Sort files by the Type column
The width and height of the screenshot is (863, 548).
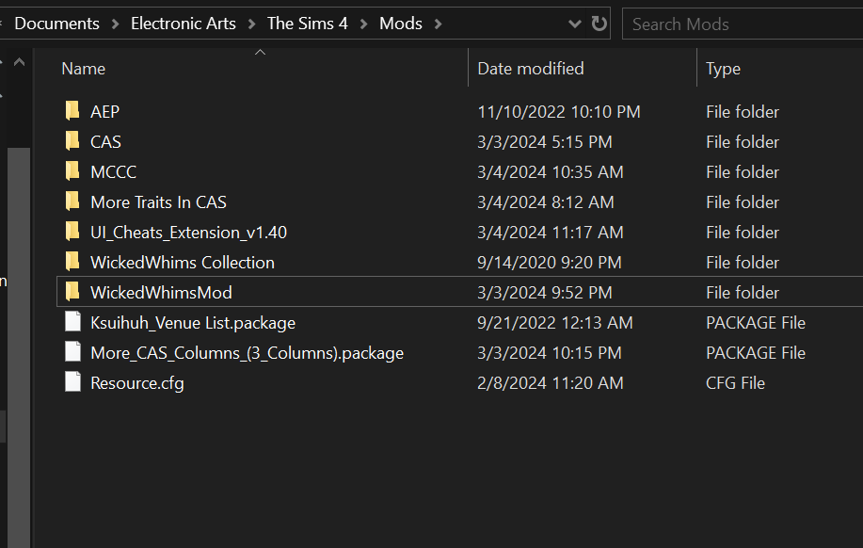pyautogui.click(x=723, y=69)
